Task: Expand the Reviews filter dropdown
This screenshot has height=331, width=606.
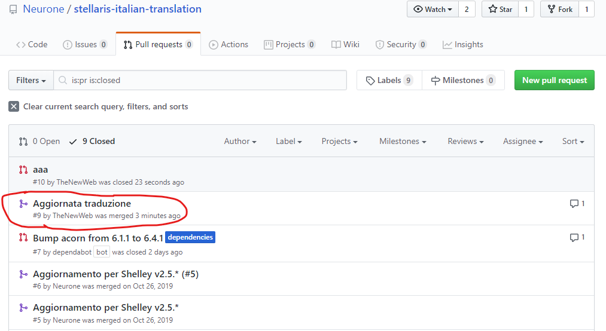Action: click(x=465, y=141)
